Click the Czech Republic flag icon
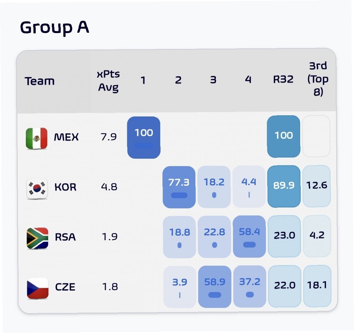354x333 pixels. 38,289
